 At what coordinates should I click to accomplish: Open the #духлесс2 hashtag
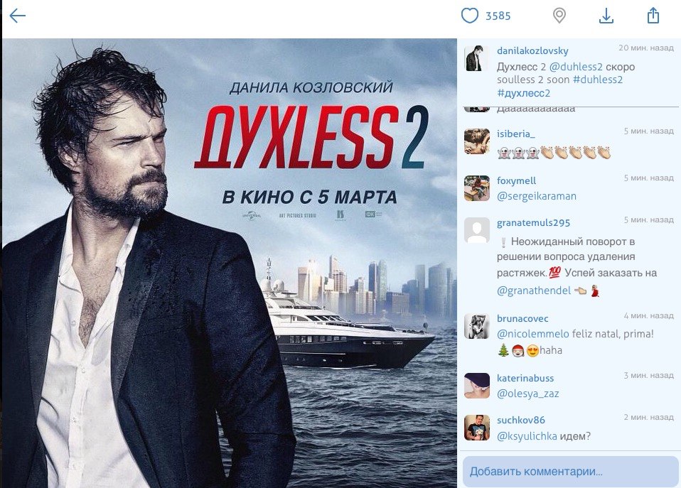pyautogui.click(x=523, y=93)
